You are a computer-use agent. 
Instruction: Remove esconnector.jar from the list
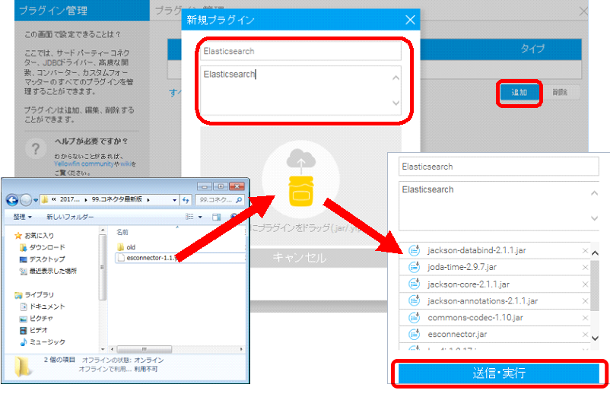coord(585,335)
